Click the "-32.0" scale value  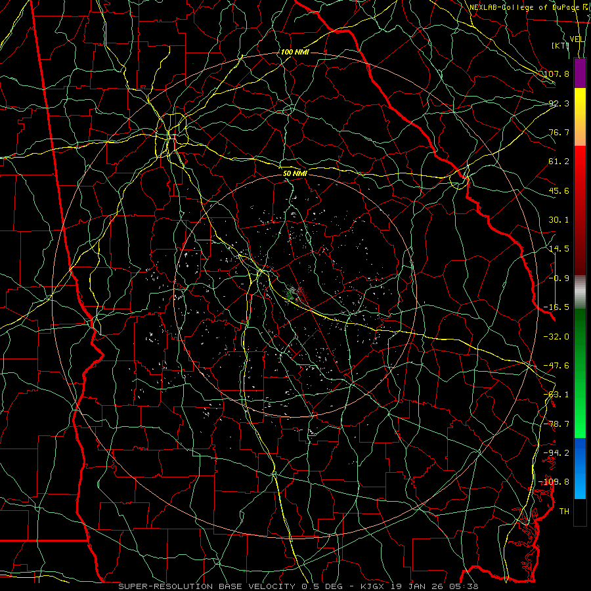pyautogui.click(x=556, y=337)
